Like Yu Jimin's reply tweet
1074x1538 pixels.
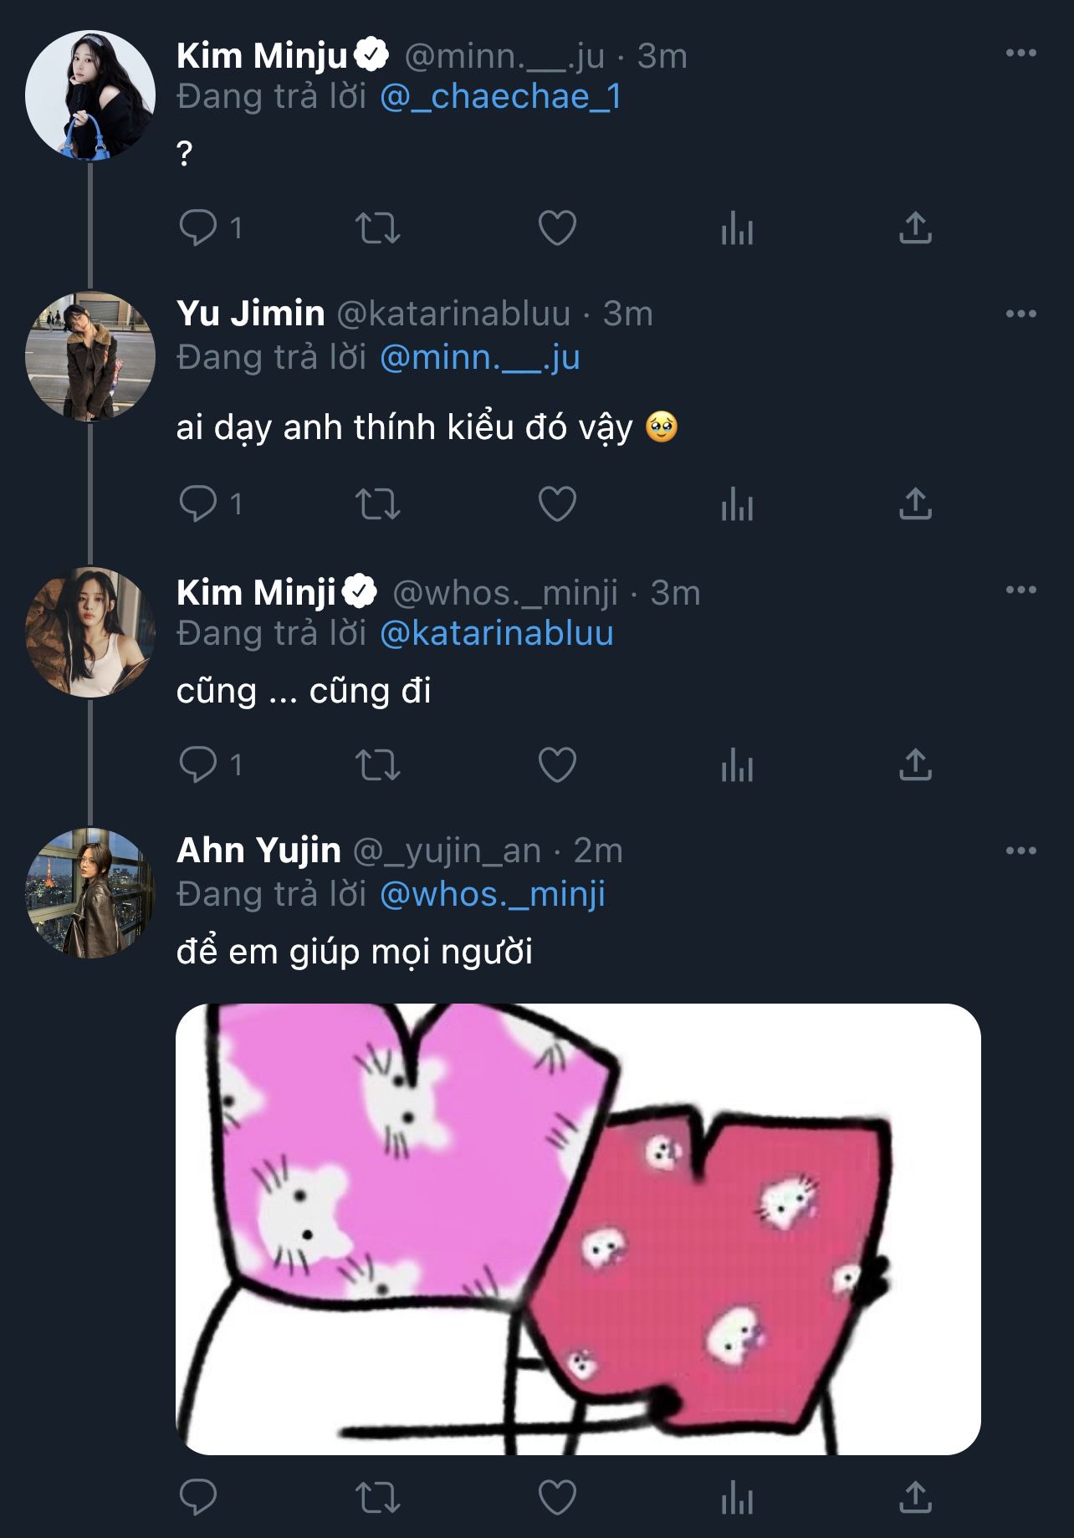(557, 504)
